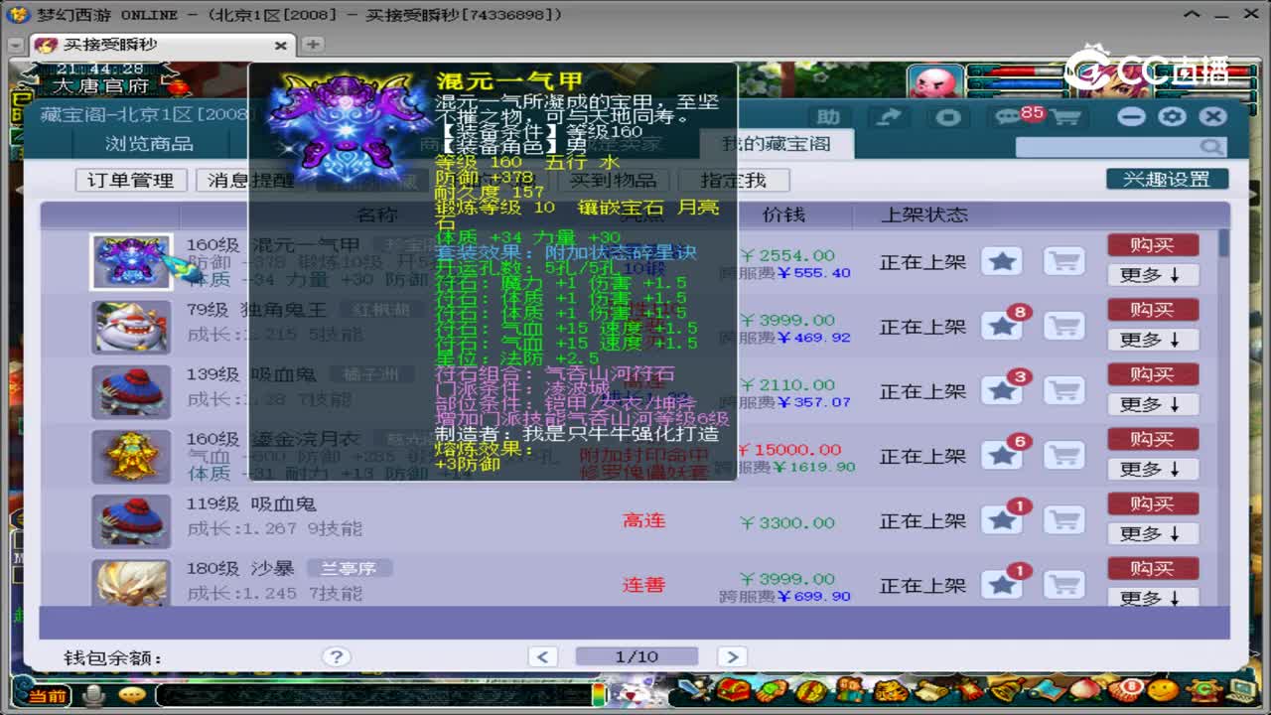Click the question mark help icon
Image resolution: width=1271 pixels, height=715 pixels.
[337, 656]
